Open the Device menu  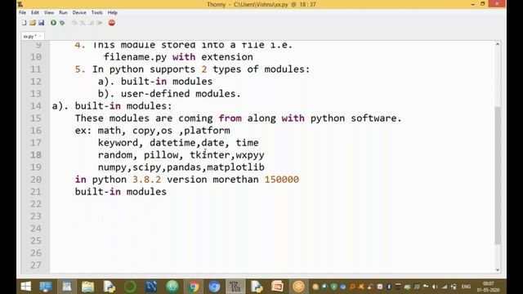(79, 12)
